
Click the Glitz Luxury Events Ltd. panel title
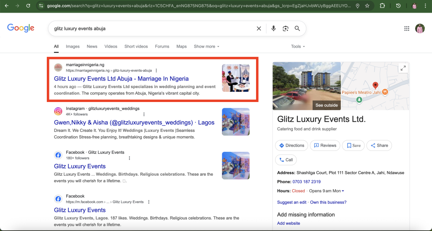[321, 119]
